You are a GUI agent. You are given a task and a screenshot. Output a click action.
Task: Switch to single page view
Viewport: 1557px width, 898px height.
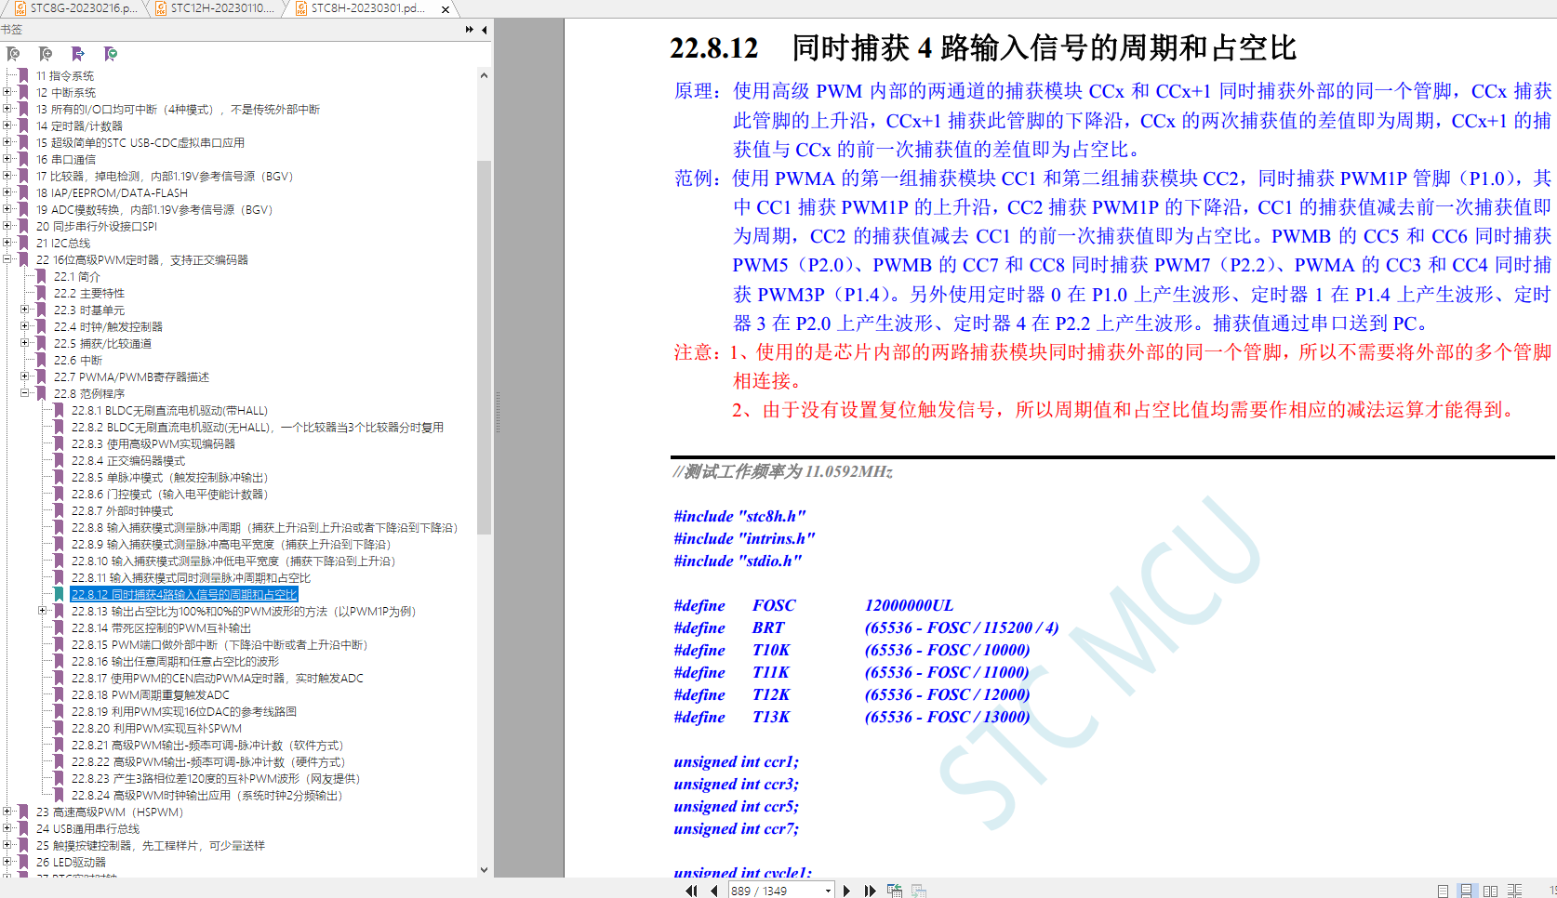[x=1443, y=891]
